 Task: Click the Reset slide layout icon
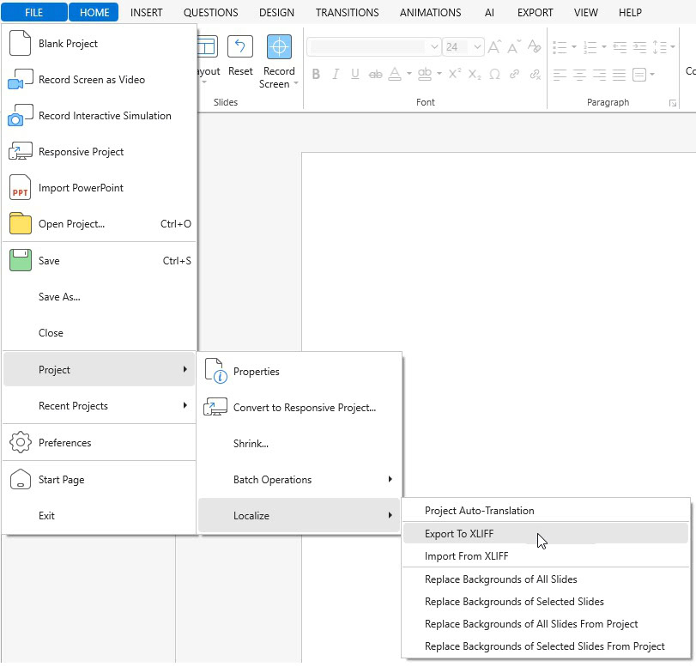[239, 45]
